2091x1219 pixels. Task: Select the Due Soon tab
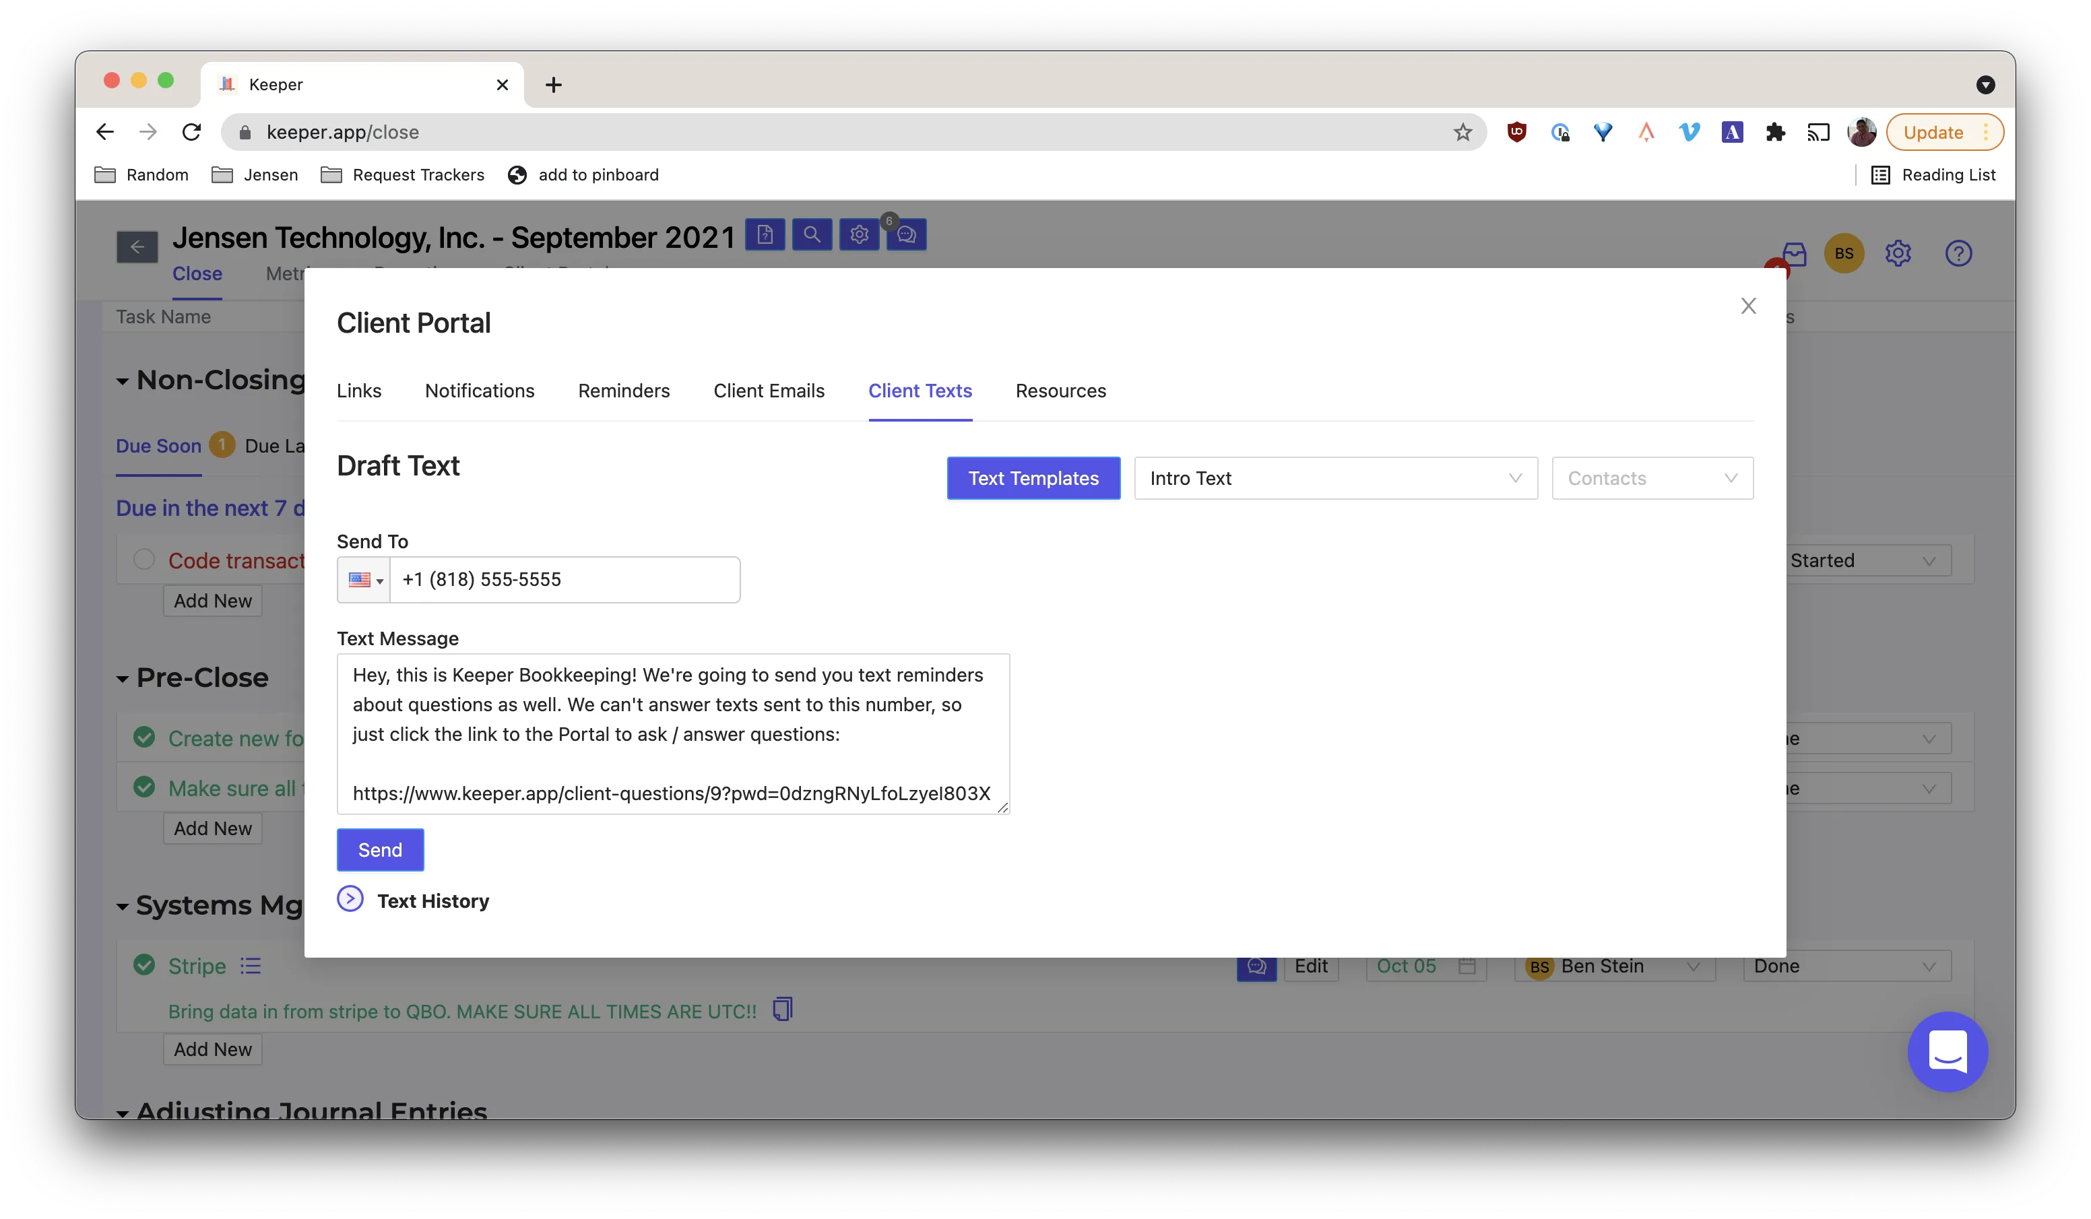pyautogui.click(x=158, y=446)
